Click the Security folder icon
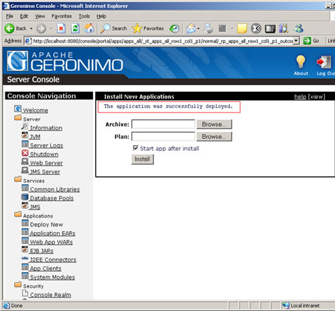Screen dimensions: 335x311 pos(18,284)
